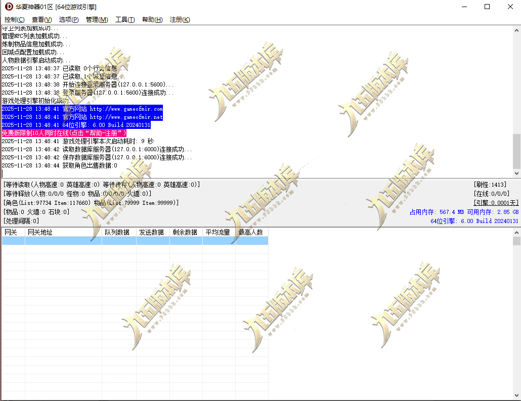Open the 选项(P) menu
Image resolution: width=521 pixels, height=401 pixels.
coord(69,20)
